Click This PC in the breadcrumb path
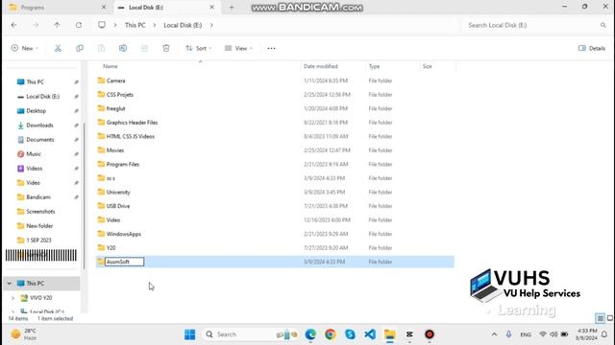Image resolution: width=615 pixels, height=345 pixels. [x=135, y=25]
